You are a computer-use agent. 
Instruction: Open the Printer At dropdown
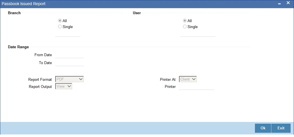(x=188, y=79)
